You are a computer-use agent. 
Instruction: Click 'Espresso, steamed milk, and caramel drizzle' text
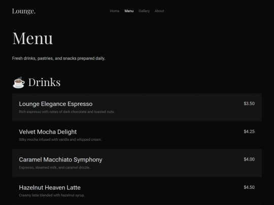click(54, 168)
